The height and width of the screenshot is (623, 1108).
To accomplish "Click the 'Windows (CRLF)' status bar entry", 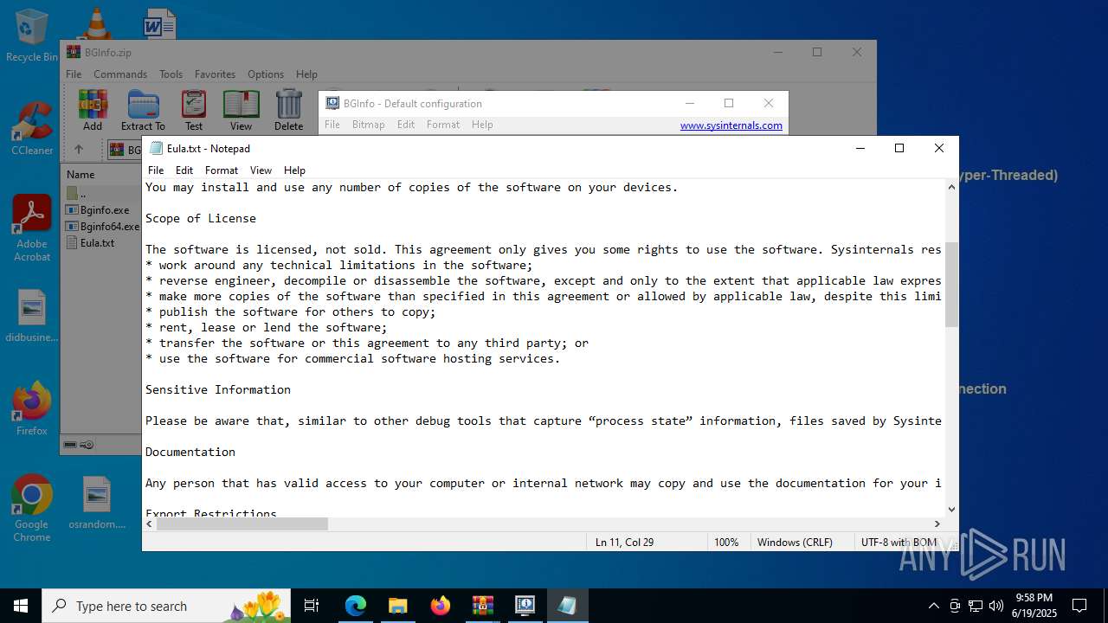I will pos(795,543).
